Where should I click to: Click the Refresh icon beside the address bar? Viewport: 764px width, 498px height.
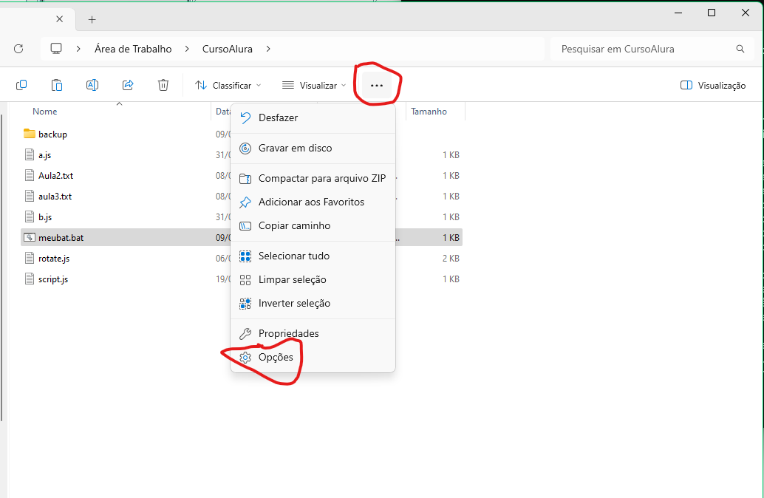[x=18, y=49]
